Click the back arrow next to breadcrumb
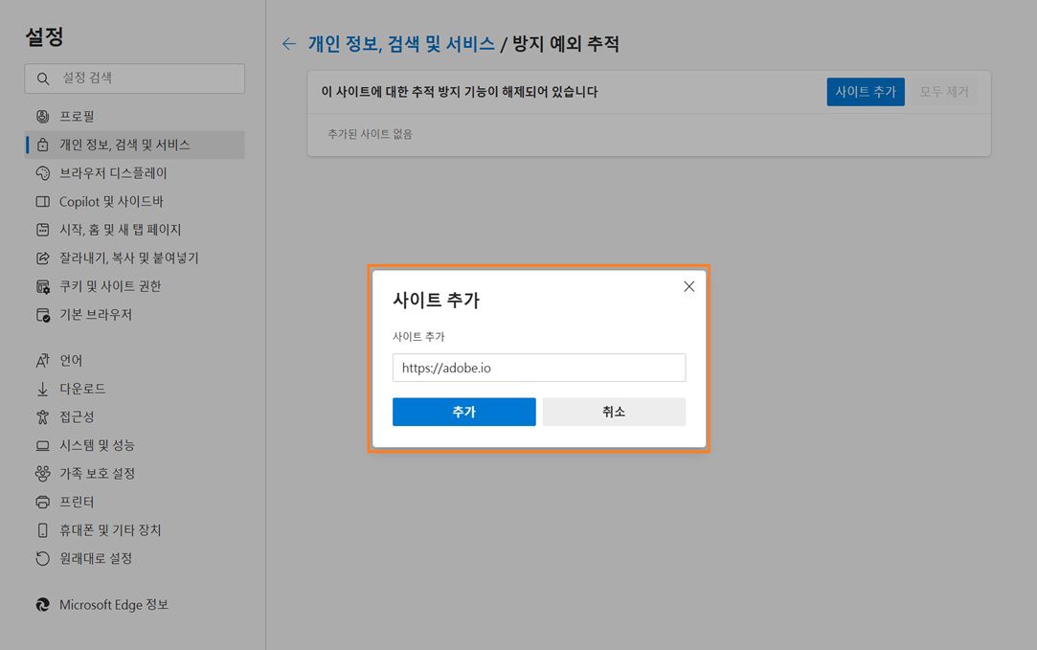 pos(288,44)
